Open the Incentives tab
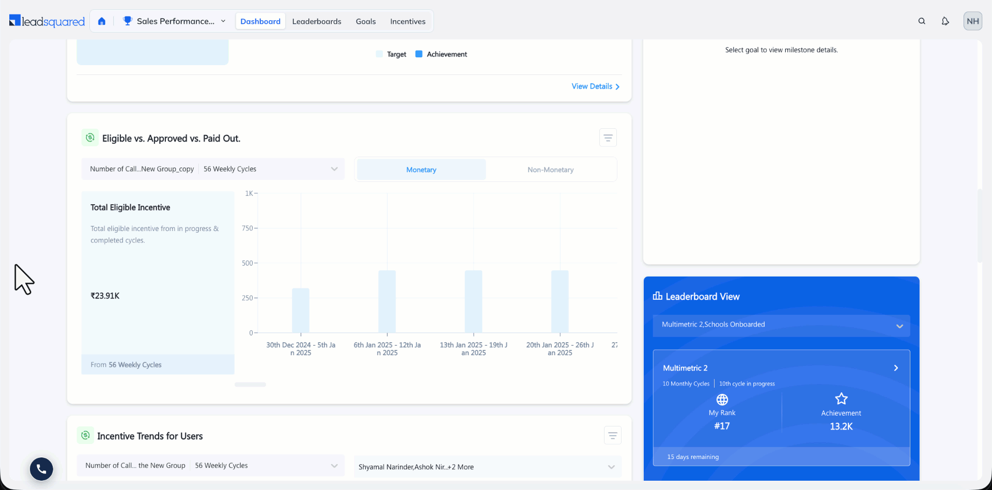This screenshot has width=992, height=490. coord(408,21)
